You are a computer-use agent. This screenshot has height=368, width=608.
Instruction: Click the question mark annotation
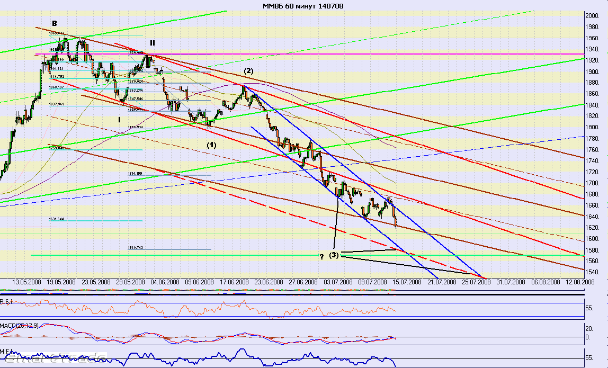point(321,257)
